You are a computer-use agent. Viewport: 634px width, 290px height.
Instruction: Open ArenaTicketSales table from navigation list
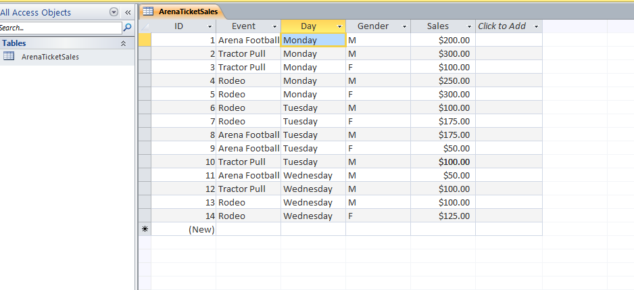pos(50,57)
